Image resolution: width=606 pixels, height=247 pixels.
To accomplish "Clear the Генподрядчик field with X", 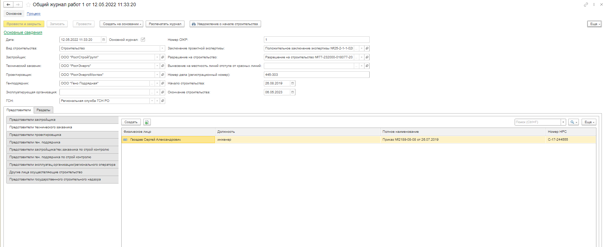I will pyautogui.click(x=157, y=83).
